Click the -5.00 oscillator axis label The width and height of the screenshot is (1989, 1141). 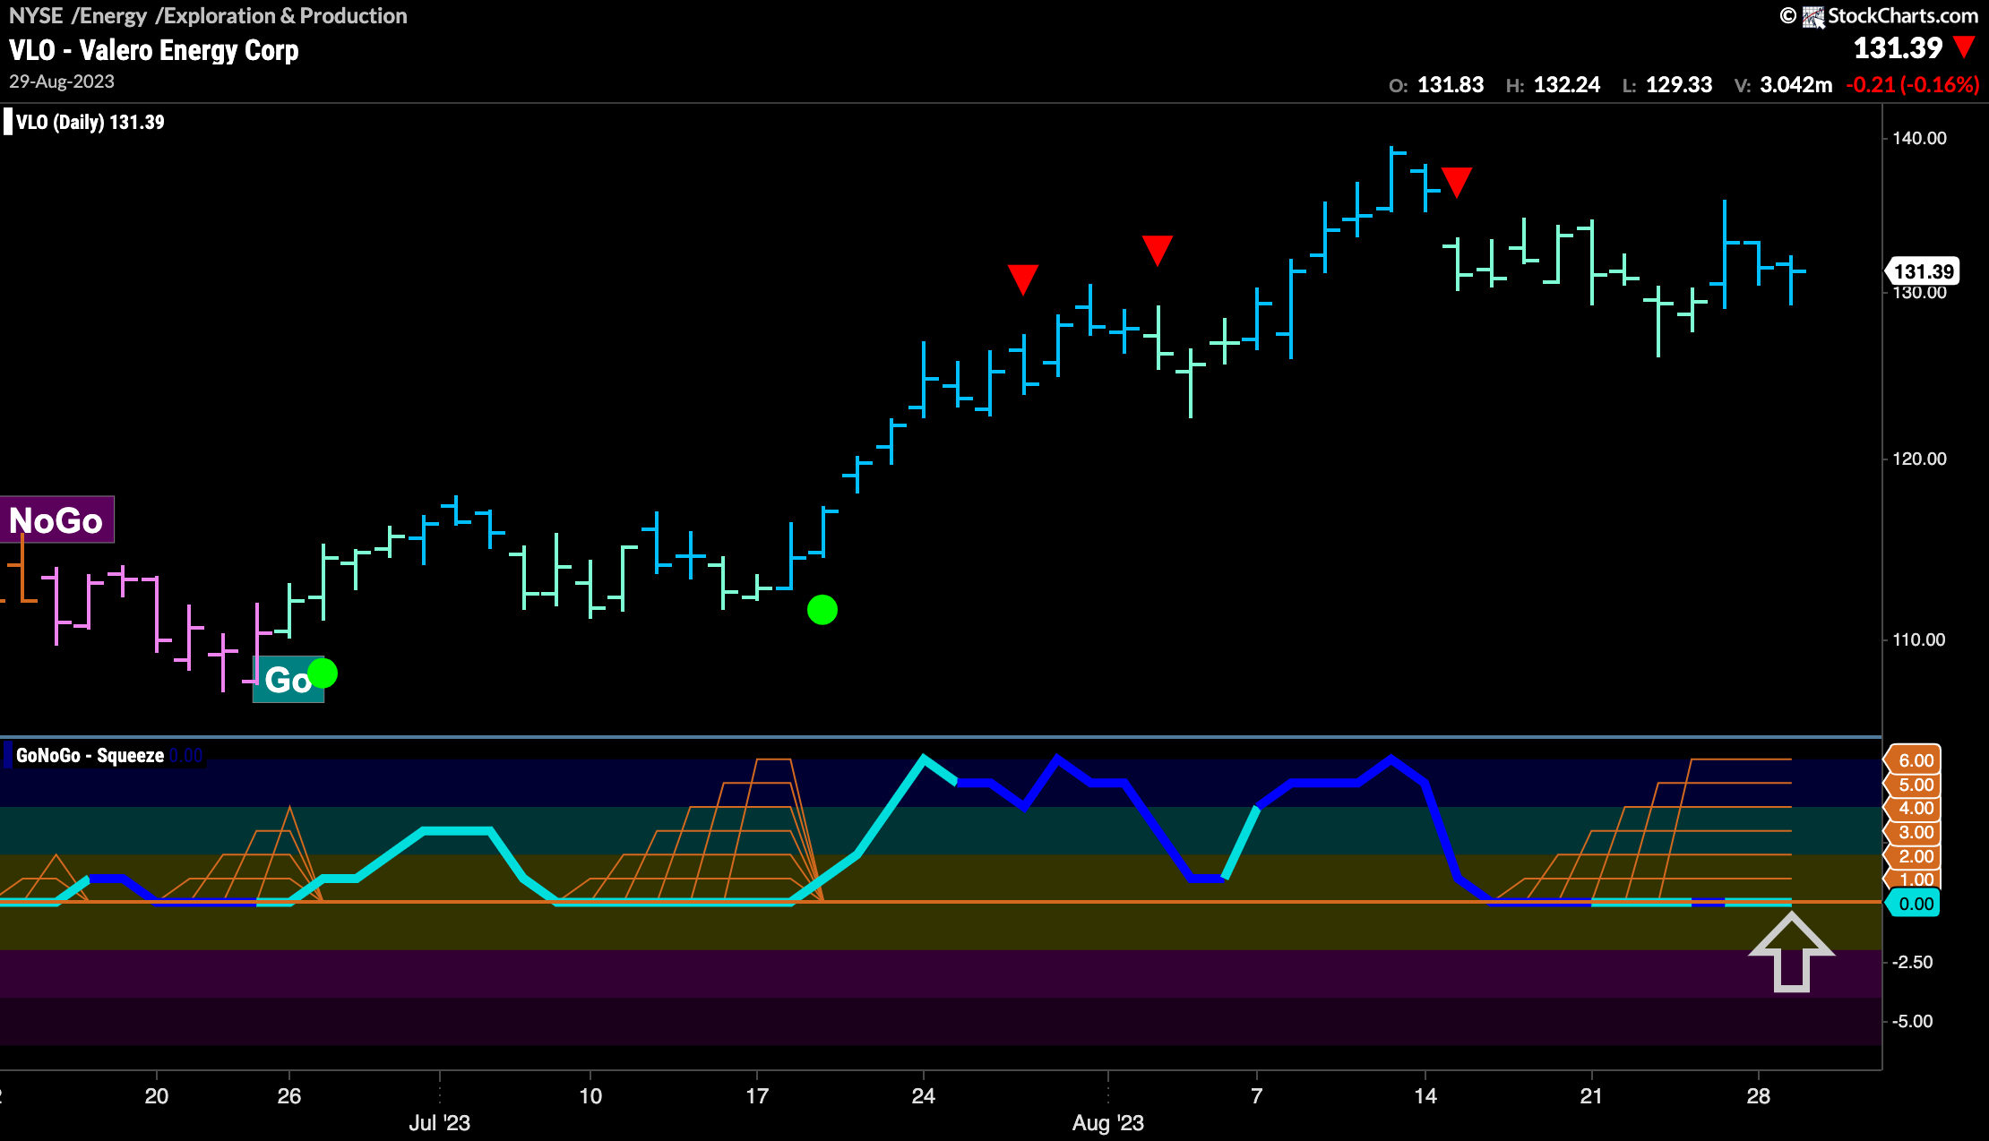[1912, 1021]
